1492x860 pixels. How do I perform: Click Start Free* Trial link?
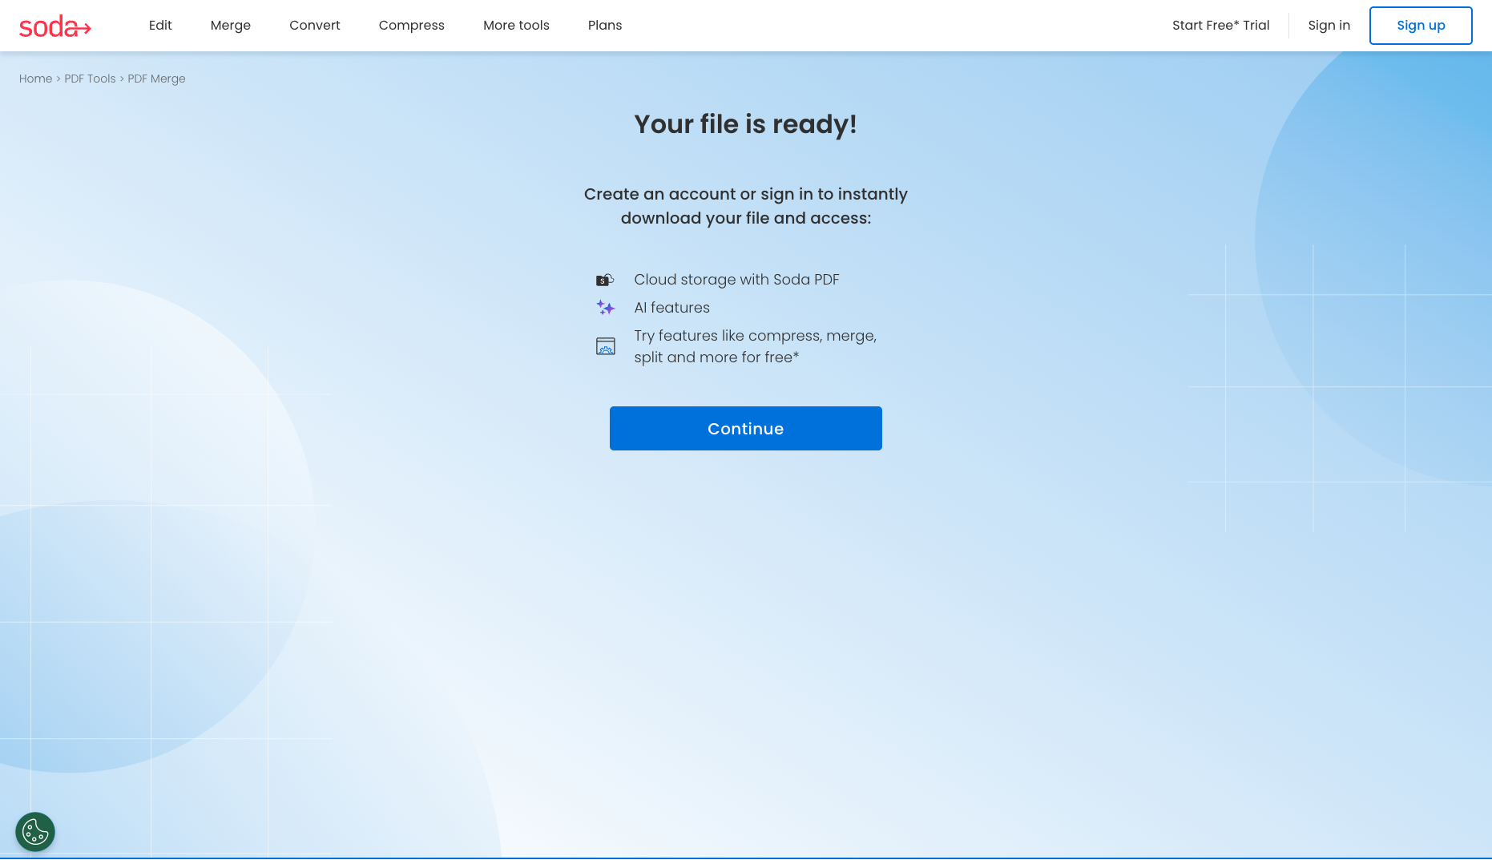[1221, 26]
